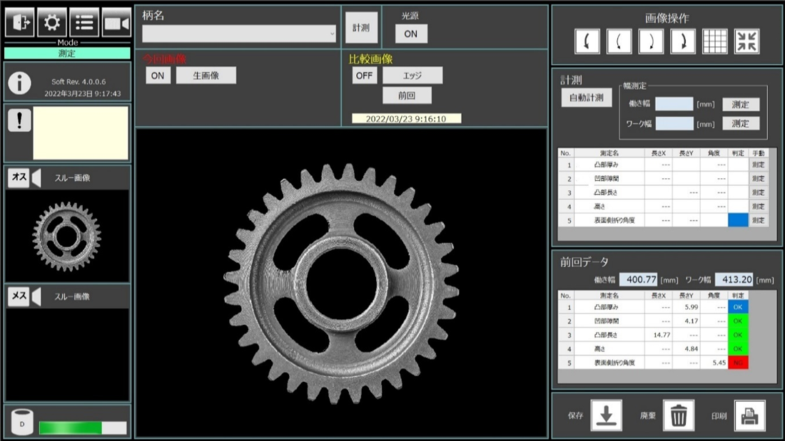This screenshot has width=785, height=441.
Task: Toggle the 比較画像 OFF button
Action: pos(365,76)
